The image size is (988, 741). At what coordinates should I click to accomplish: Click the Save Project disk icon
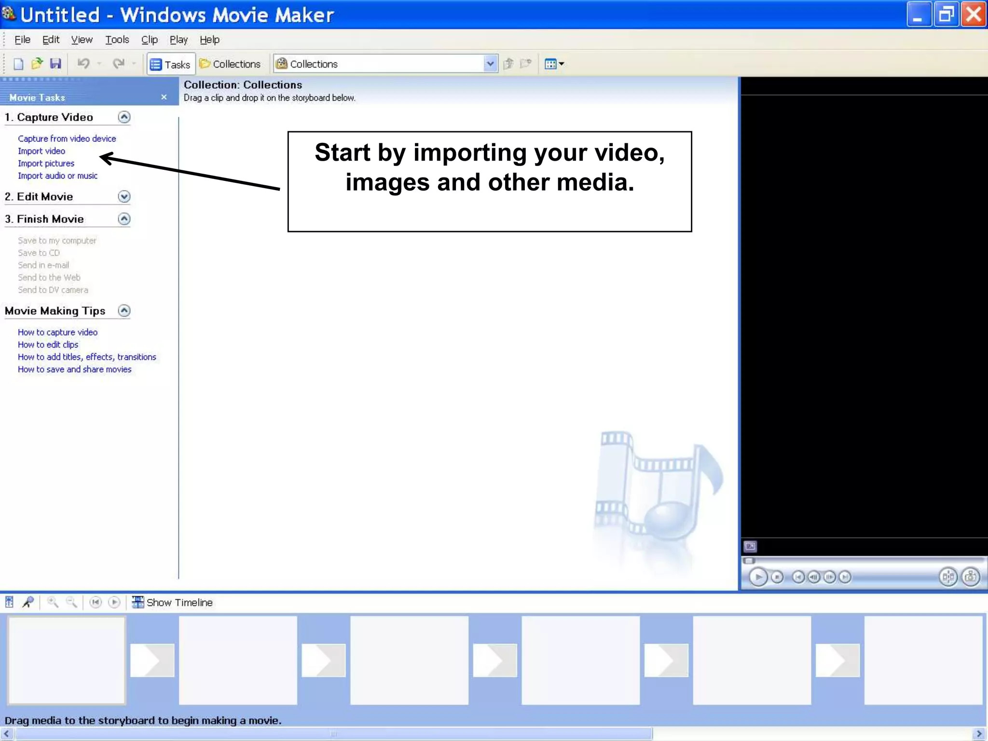55,64
